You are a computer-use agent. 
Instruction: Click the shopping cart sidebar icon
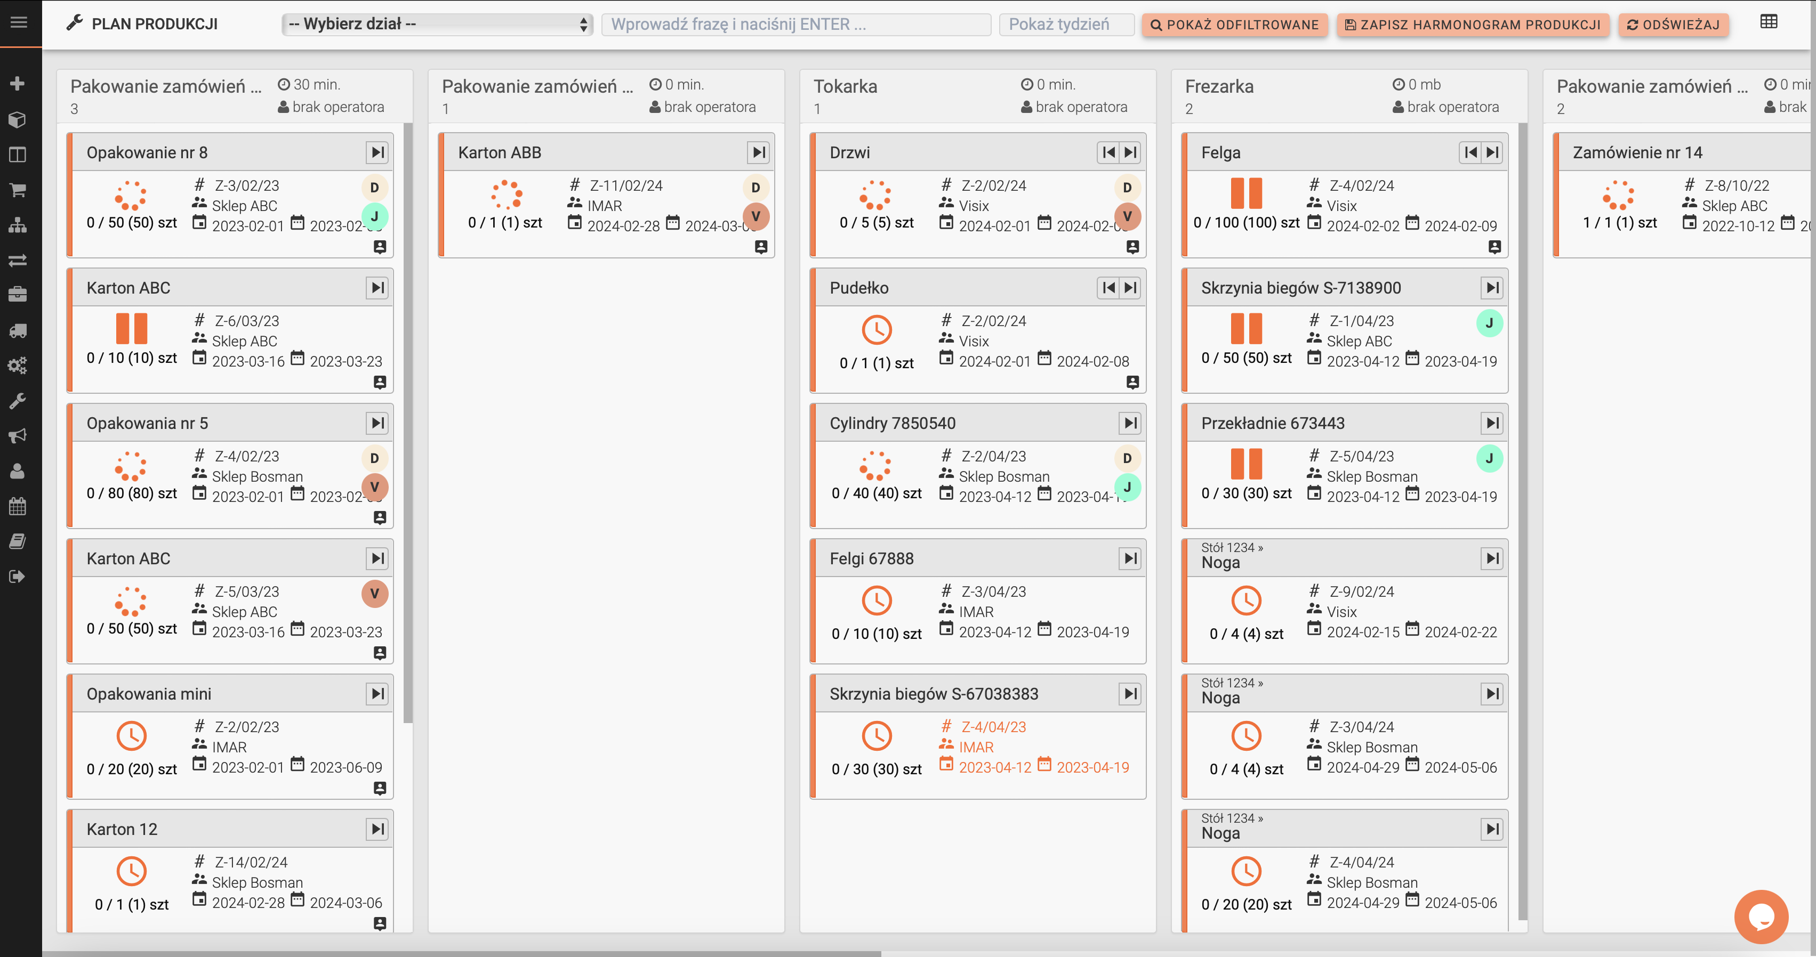point(18,190)
